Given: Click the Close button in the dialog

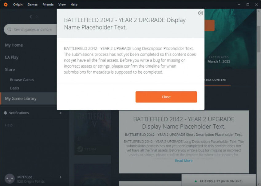Looking at the screenshot, I should (x=166, y=97).
